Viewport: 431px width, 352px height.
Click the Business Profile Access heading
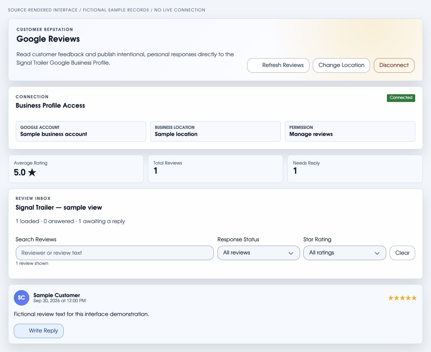51,105
